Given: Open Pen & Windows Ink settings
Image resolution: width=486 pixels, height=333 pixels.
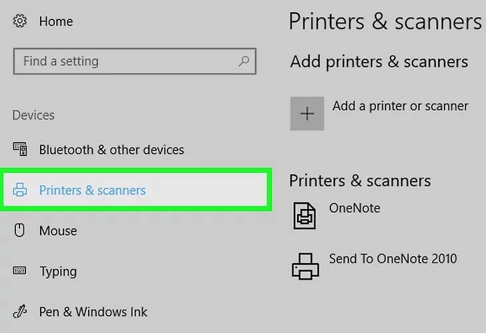Looking at the screenshot, I should pos(93,312).
